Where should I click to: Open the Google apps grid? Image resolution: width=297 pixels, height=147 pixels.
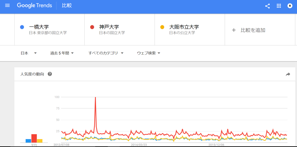tap(279, 6)
